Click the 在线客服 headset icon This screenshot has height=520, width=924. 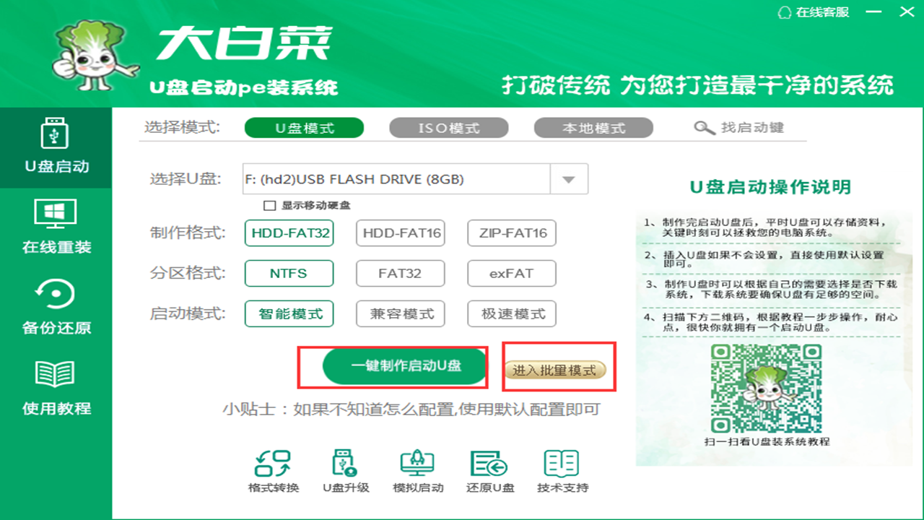(785, 12)
